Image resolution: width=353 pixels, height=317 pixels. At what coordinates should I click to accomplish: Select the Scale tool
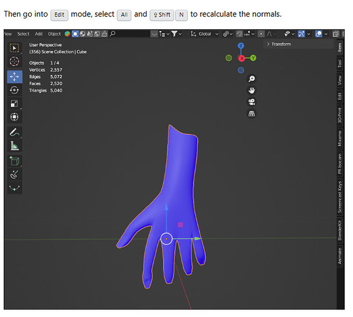pyautogui.click(x=15, y=104)
